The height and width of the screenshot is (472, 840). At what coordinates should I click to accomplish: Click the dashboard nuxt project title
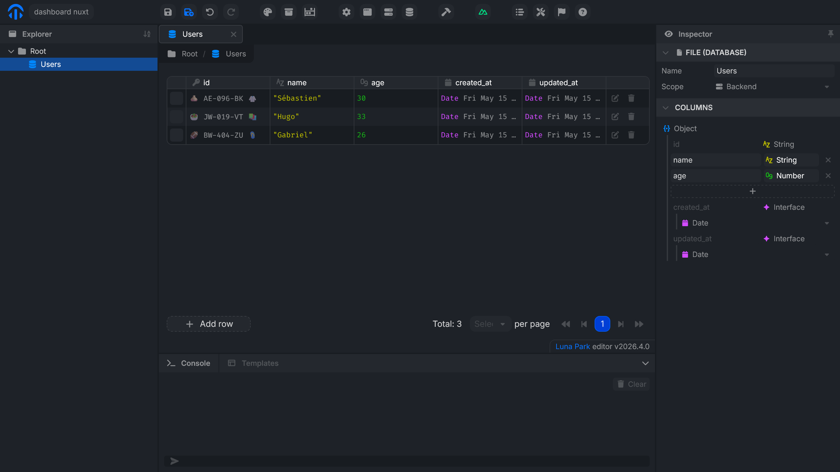click(x=61, y=12)
